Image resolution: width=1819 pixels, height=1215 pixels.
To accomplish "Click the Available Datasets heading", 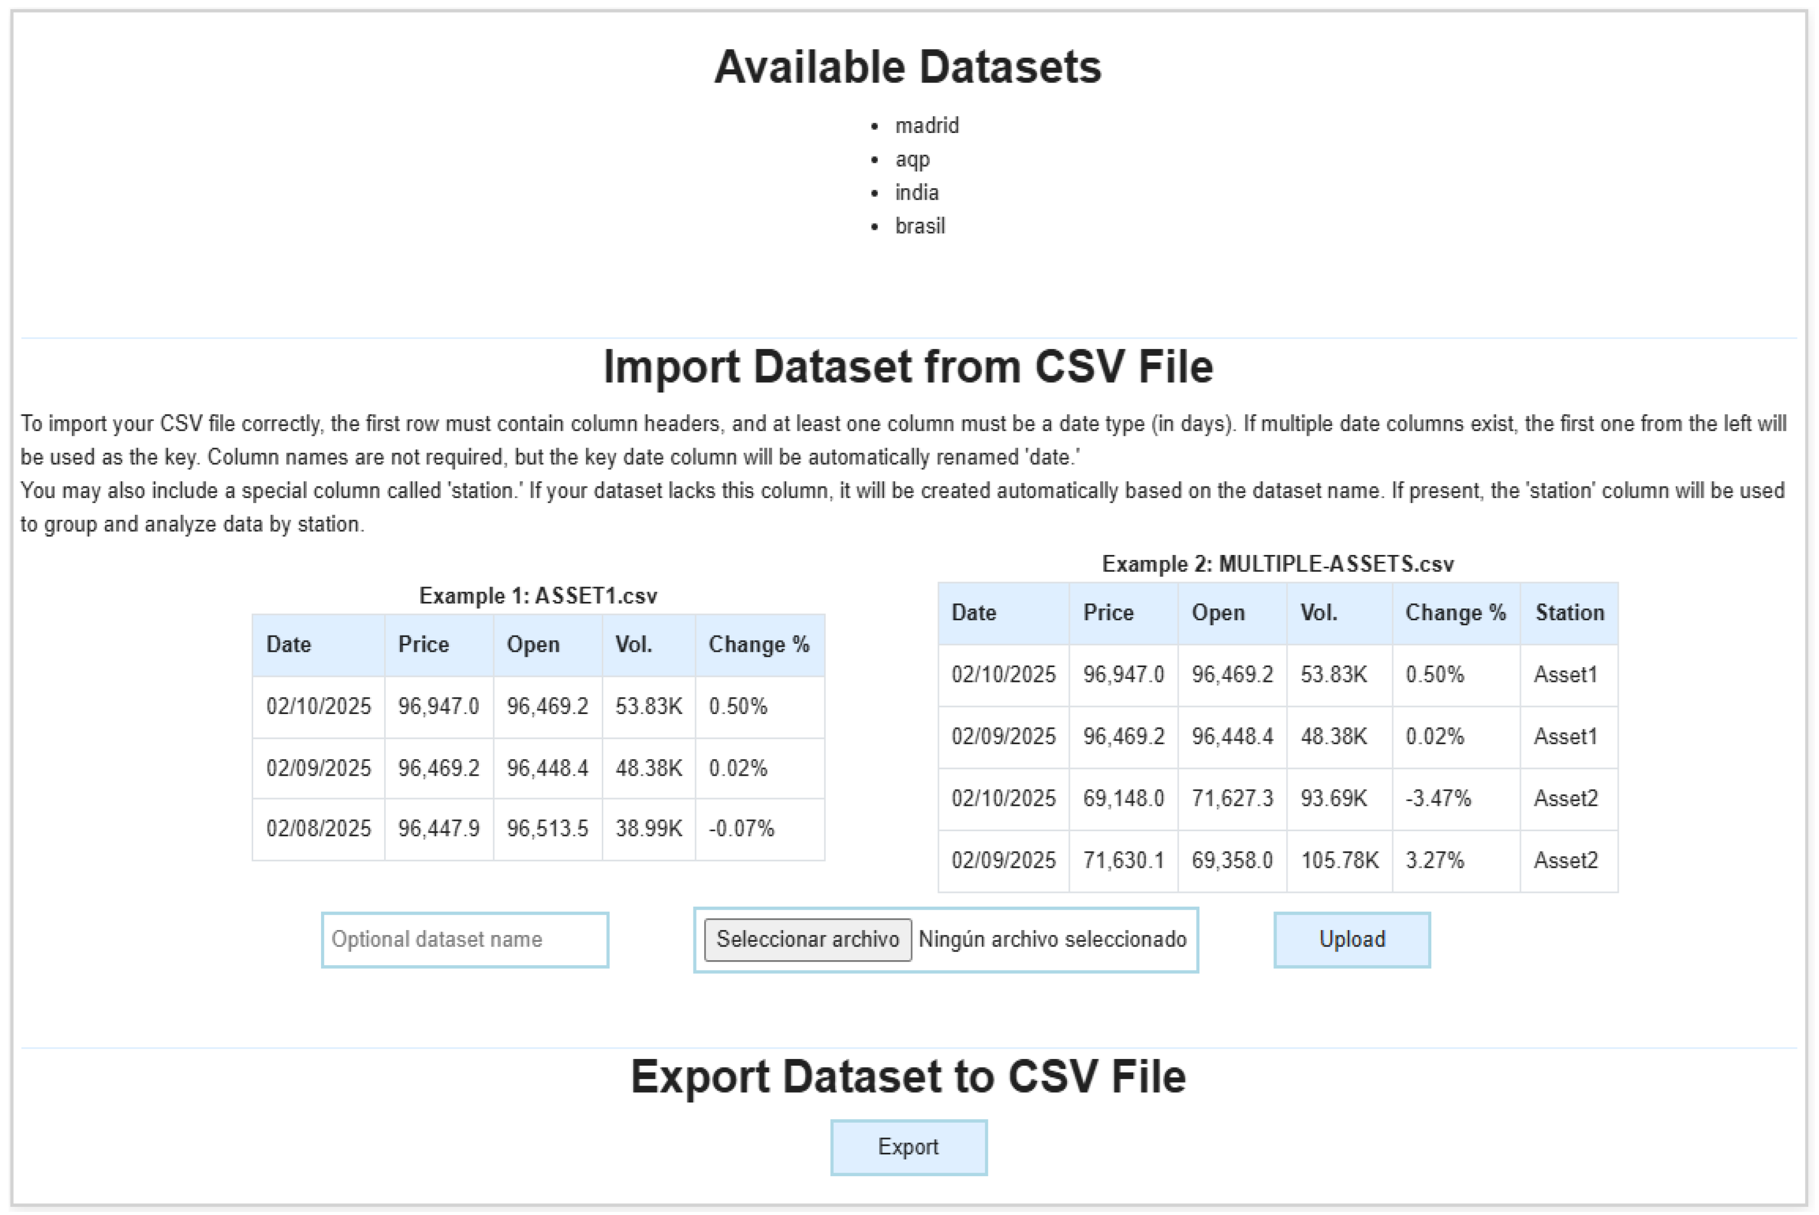I will pos(908,67).
